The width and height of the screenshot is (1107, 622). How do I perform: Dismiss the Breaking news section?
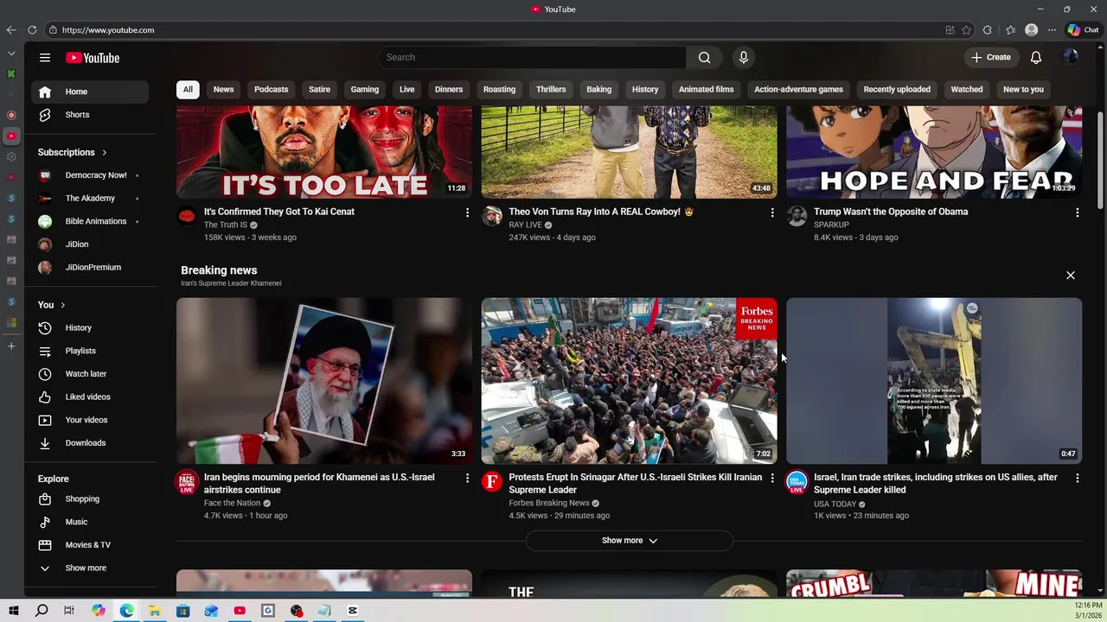pos(1071,276)
